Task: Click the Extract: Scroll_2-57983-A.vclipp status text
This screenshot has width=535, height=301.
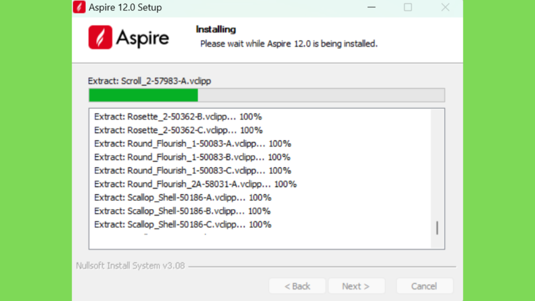Action: 149,81
